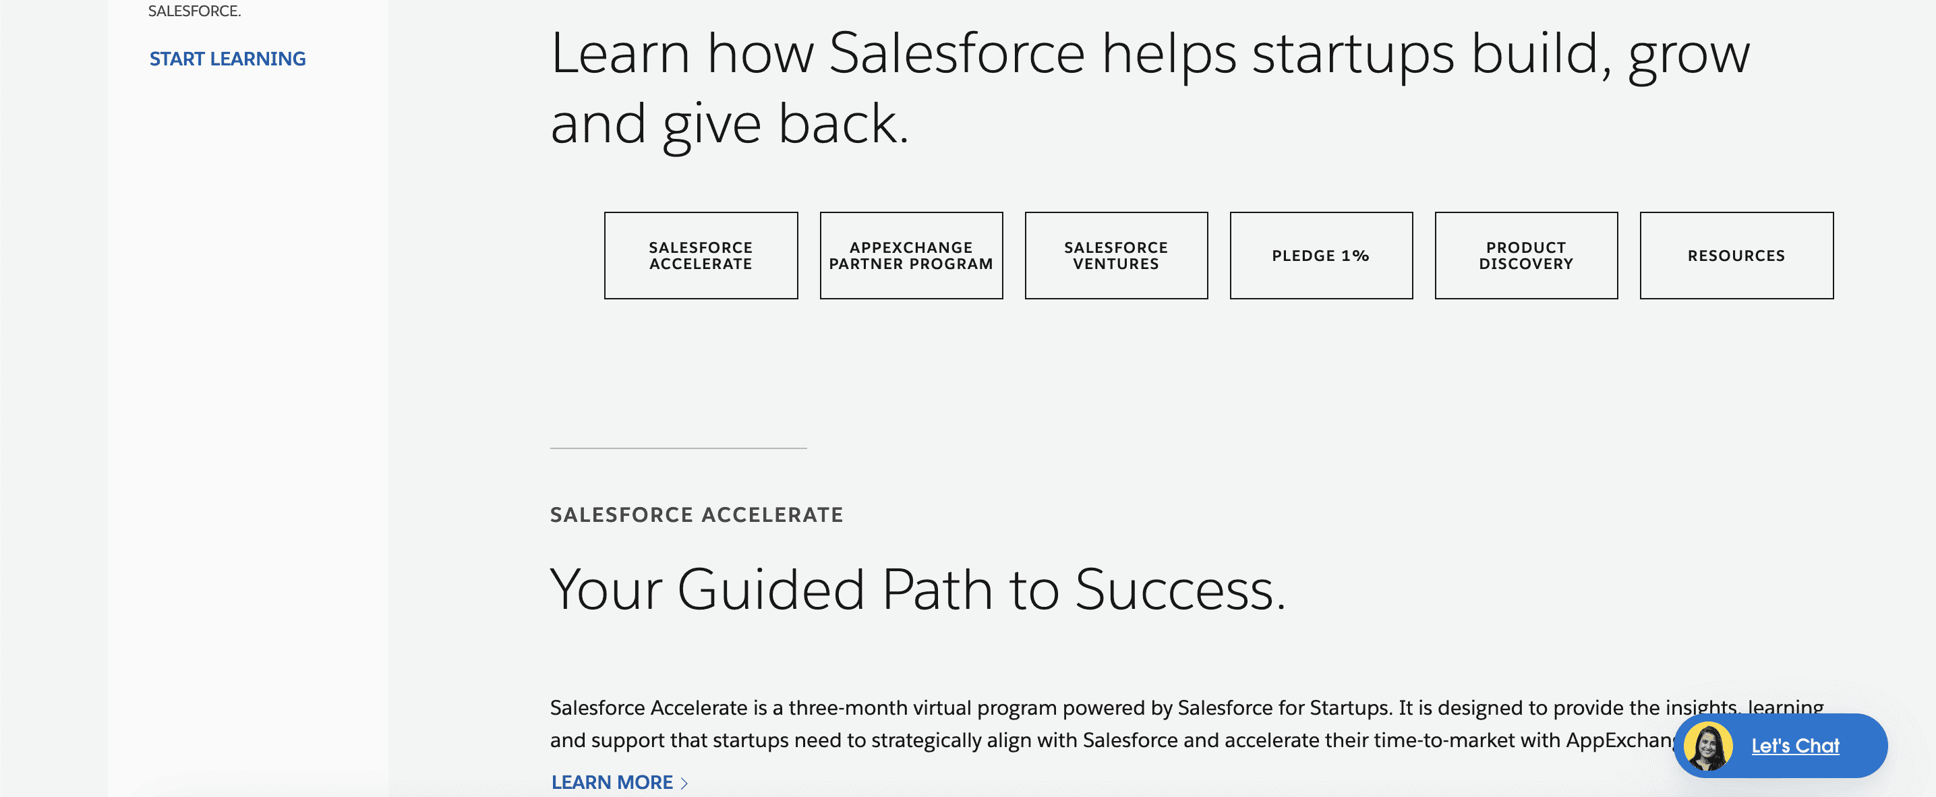This screenshot has height=797, width=1936.
Task: Click the 'and give back.' headline line
Action: pyautogui.click(x=729, y=124)
